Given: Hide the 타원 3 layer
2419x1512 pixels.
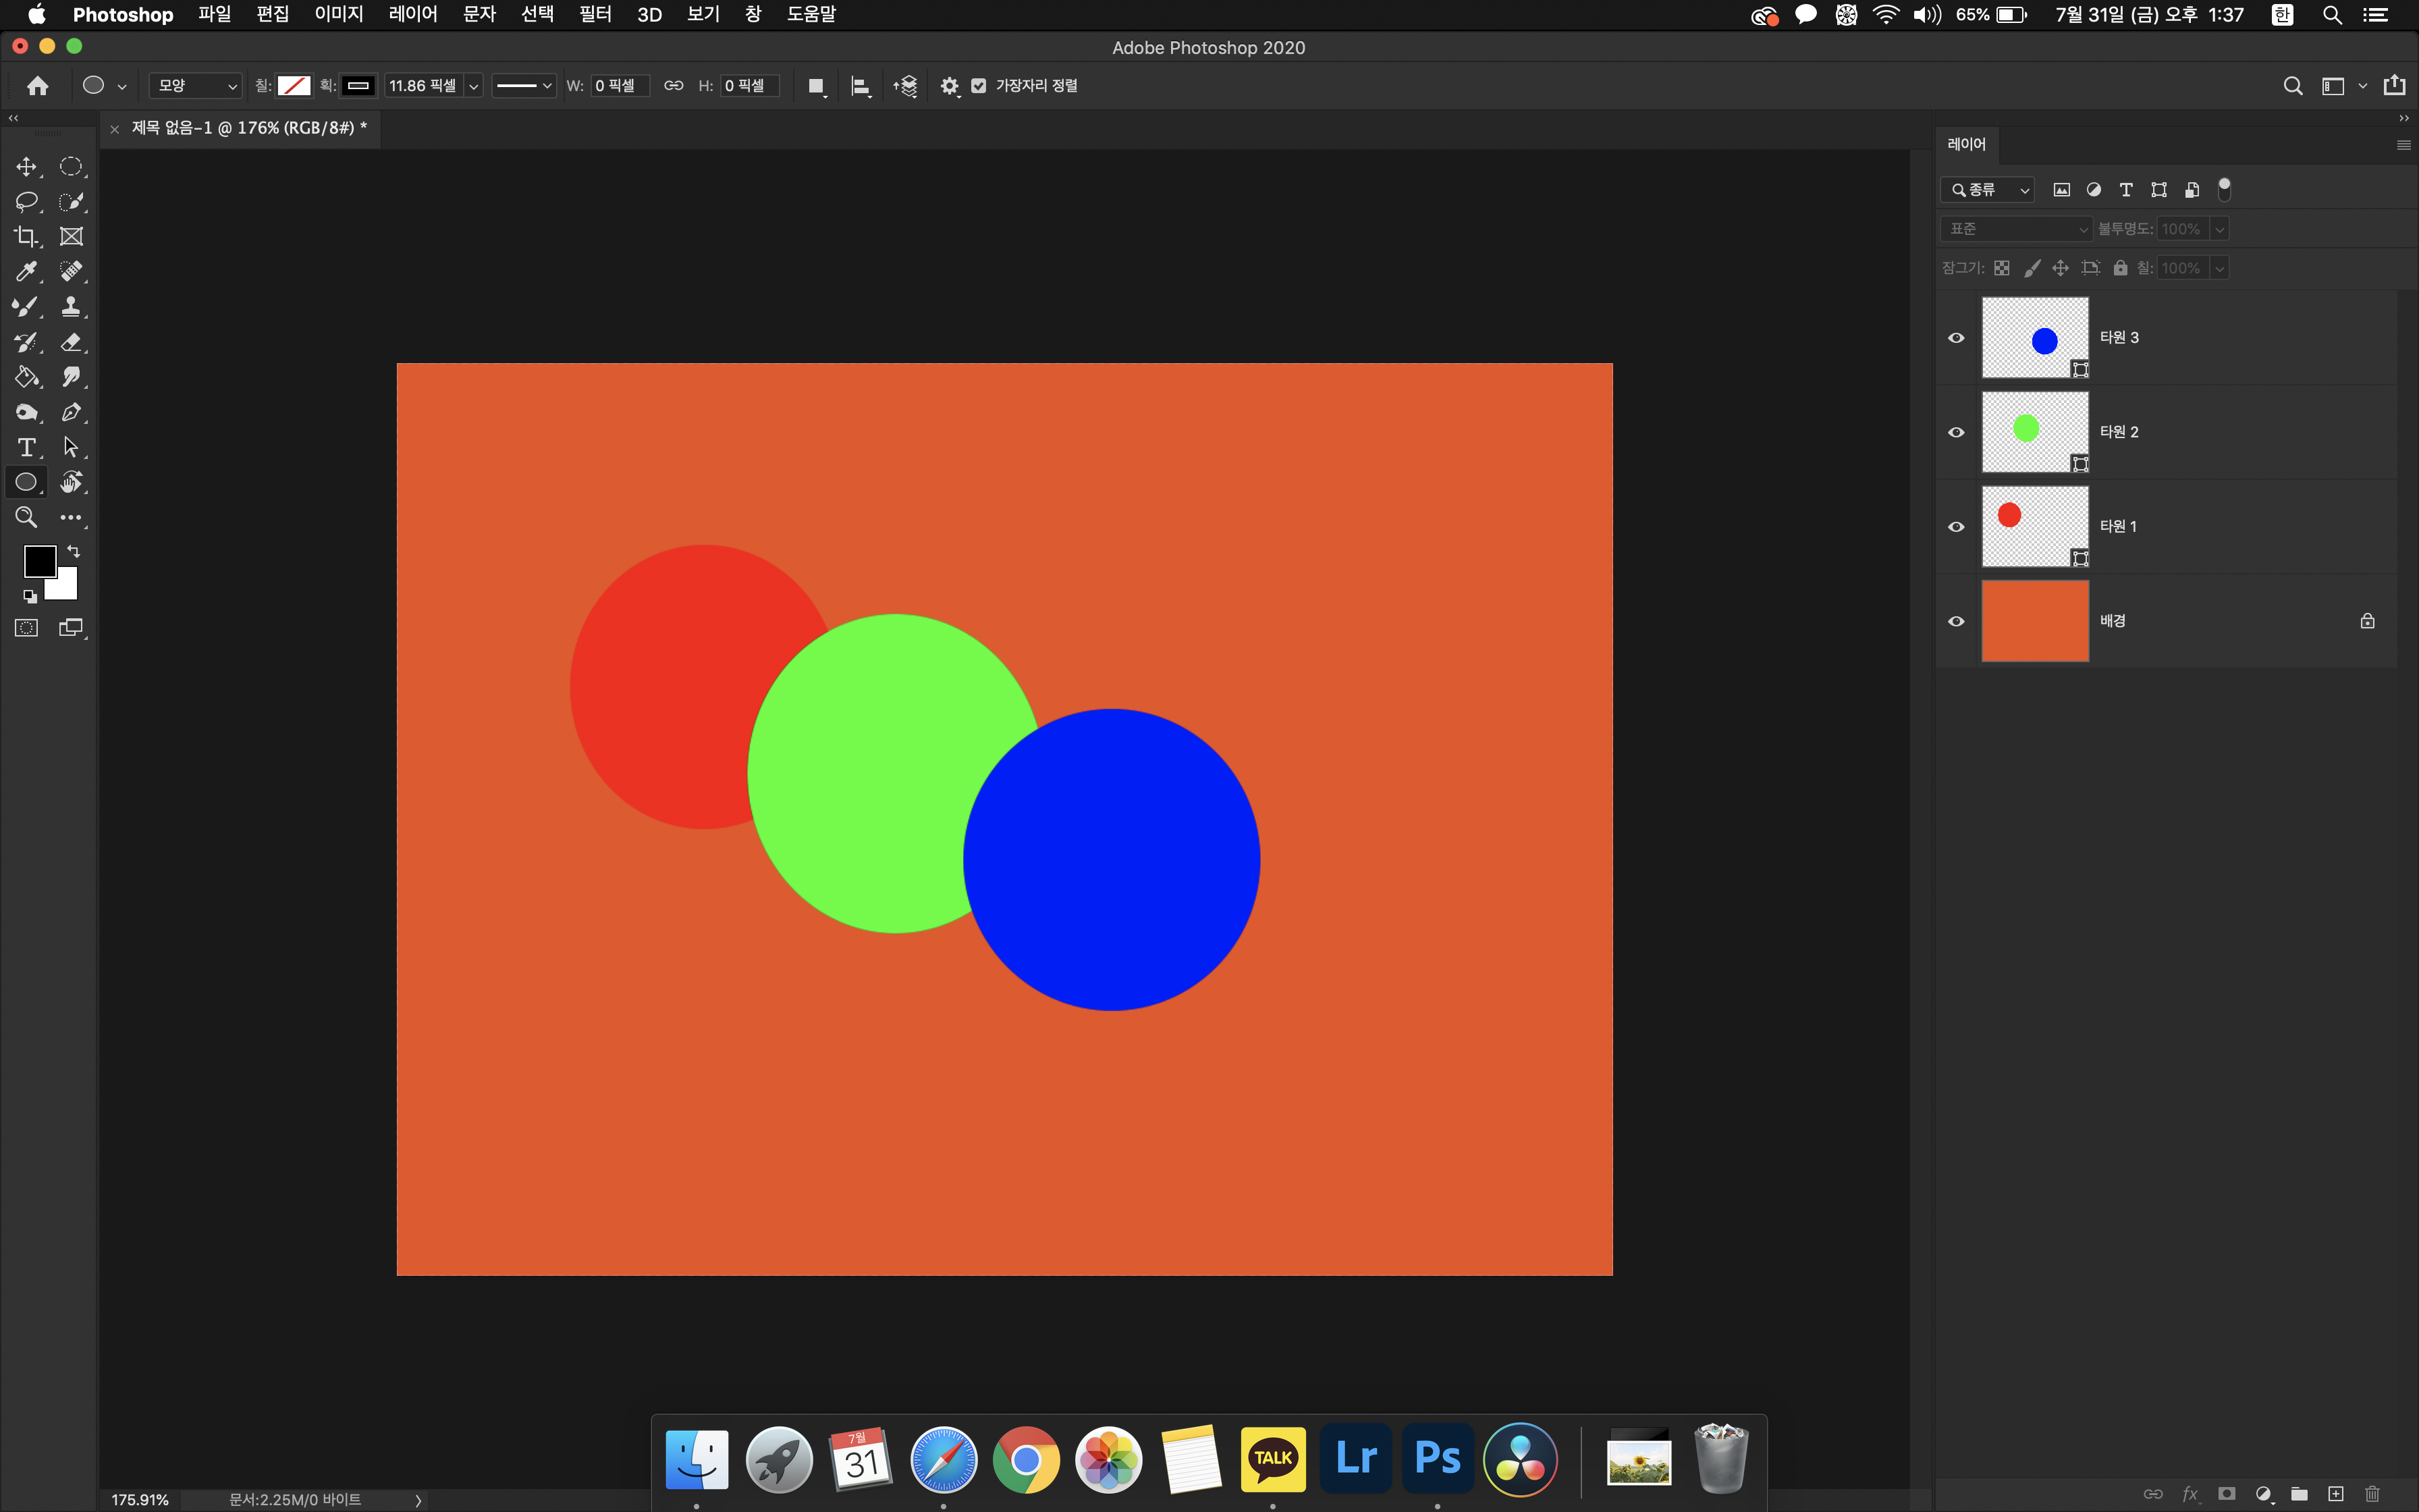Looking at the screenshot, I should click(x=1956, y=338).
